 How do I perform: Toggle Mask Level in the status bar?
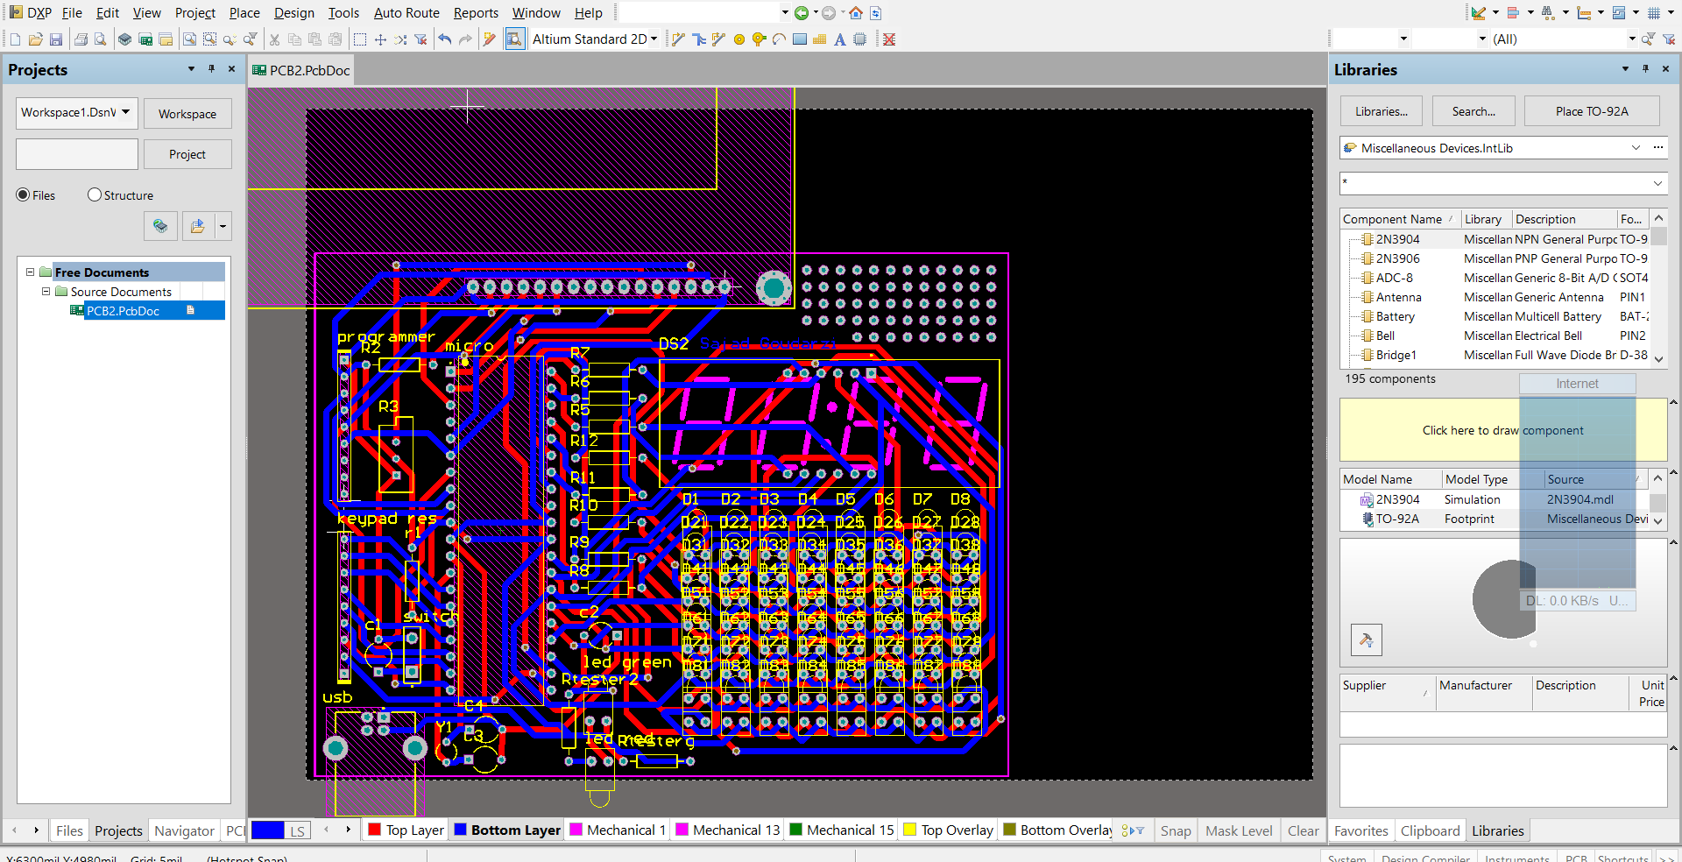click(x=1239, y=830)
